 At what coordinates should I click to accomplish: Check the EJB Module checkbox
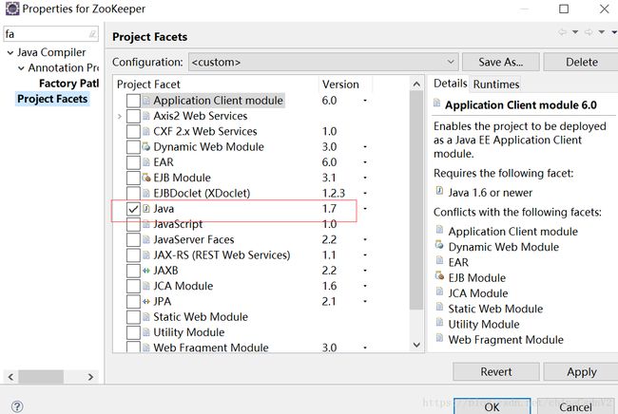point(133,178)
